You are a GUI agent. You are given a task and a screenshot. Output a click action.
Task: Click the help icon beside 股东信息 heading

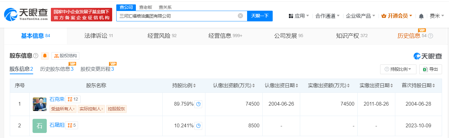pos(36,56)
